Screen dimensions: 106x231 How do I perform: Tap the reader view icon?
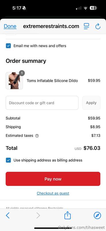coord(86,26)
